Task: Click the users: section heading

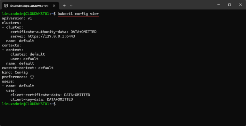Action: (8, 81)
